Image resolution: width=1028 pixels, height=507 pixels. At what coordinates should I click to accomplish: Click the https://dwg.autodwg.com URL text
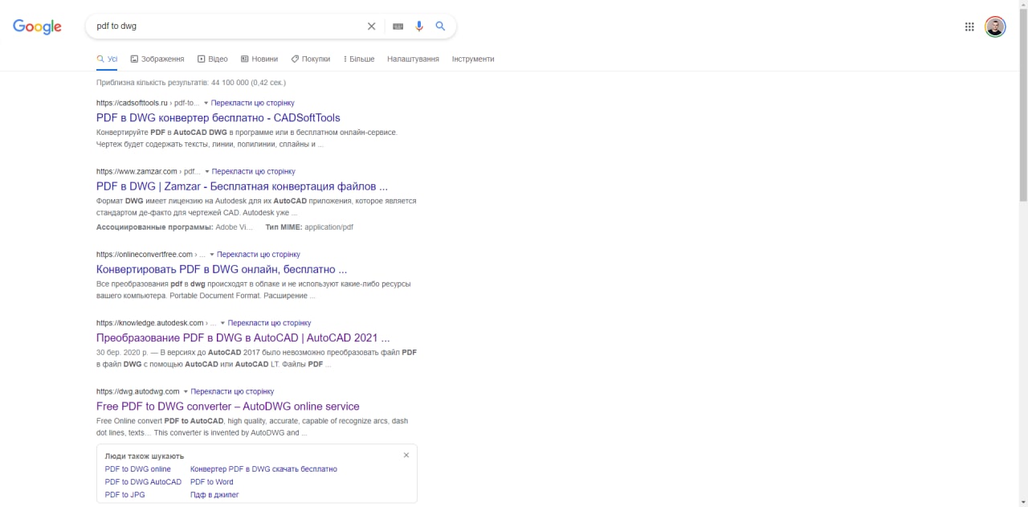coord(138,391)
